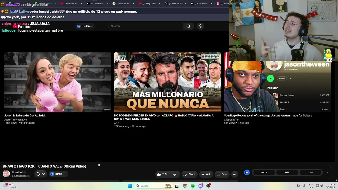Open the three-dot more actions menu
338x190 pixels.
coord(234,174)
